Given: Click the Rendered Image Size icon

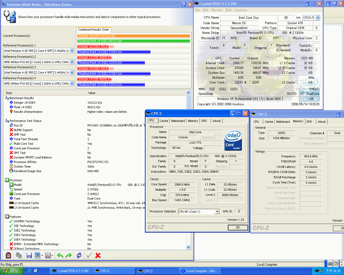Looking at the screenshot, I should click(11, 171).
